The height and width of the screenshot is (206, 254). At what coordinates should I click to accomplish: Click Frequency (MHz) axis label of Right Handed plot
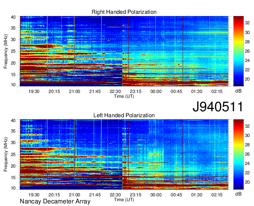point(6,51)
